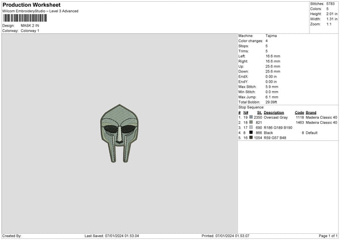Click the 'Stops:' label
The height and width of the screenshot is (240, 340).
click(244, 46)
